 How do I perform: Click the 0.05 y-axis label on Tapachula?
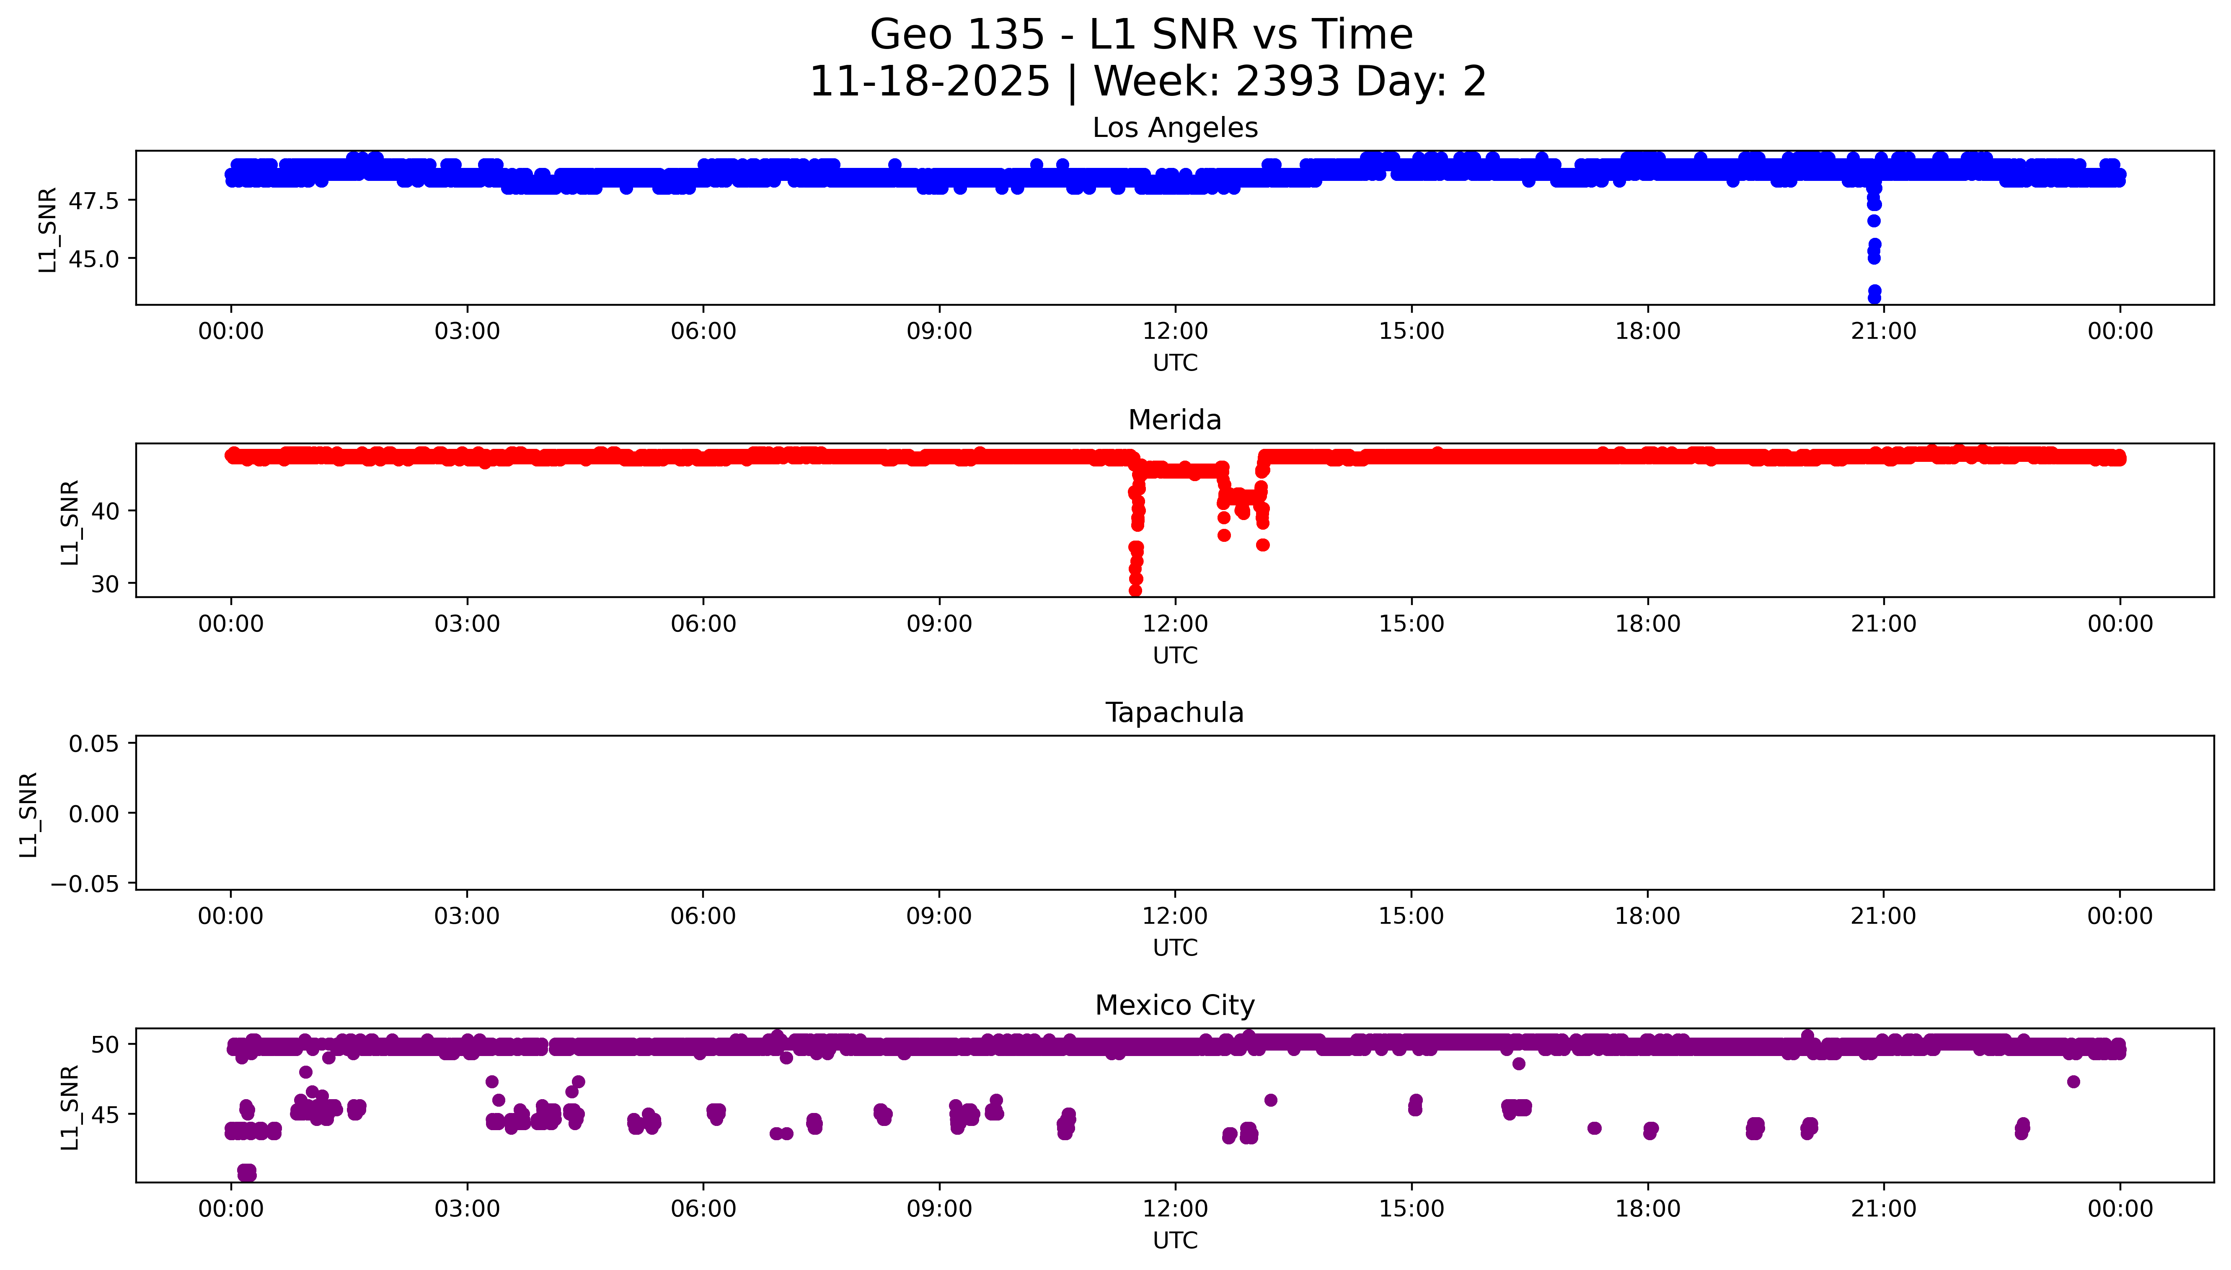[x=93, y=744]
